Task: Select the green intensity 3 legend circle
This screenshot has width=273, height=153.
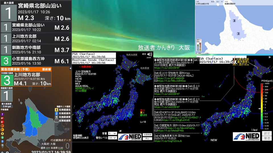Action: [2, 137]
